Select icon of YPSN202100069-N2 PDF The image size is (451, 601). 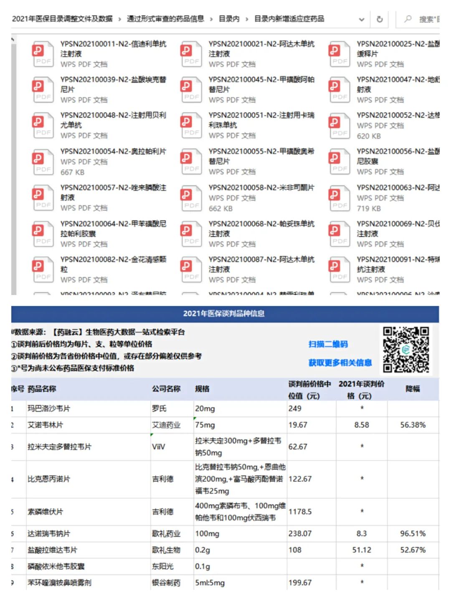pos(339,233)
